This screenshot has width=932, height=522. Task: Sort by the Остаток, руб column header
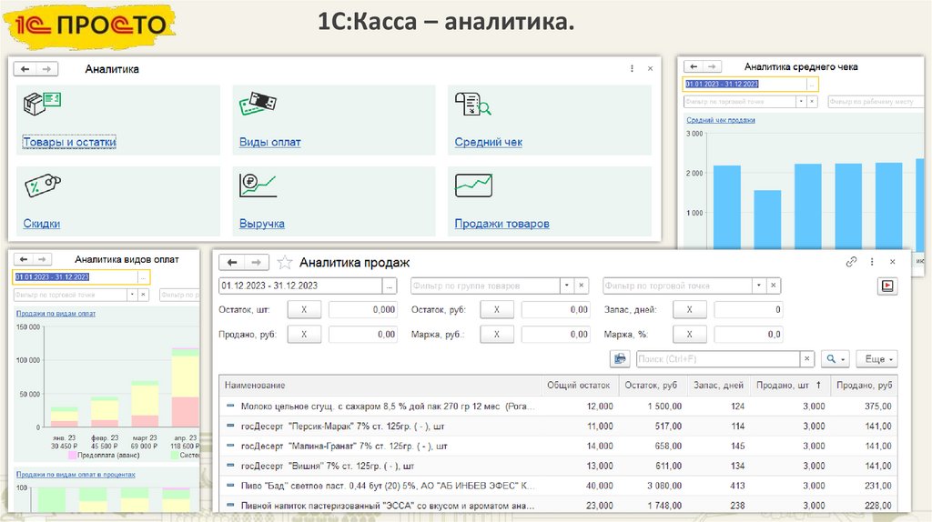point(652,385)
